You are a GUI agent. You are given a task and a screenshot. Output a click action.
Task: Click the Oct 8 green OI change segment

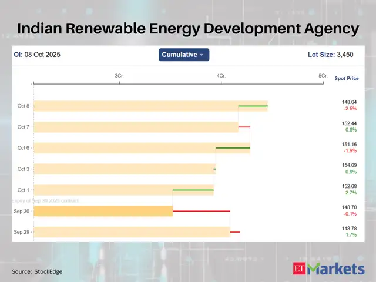point(253,106)
